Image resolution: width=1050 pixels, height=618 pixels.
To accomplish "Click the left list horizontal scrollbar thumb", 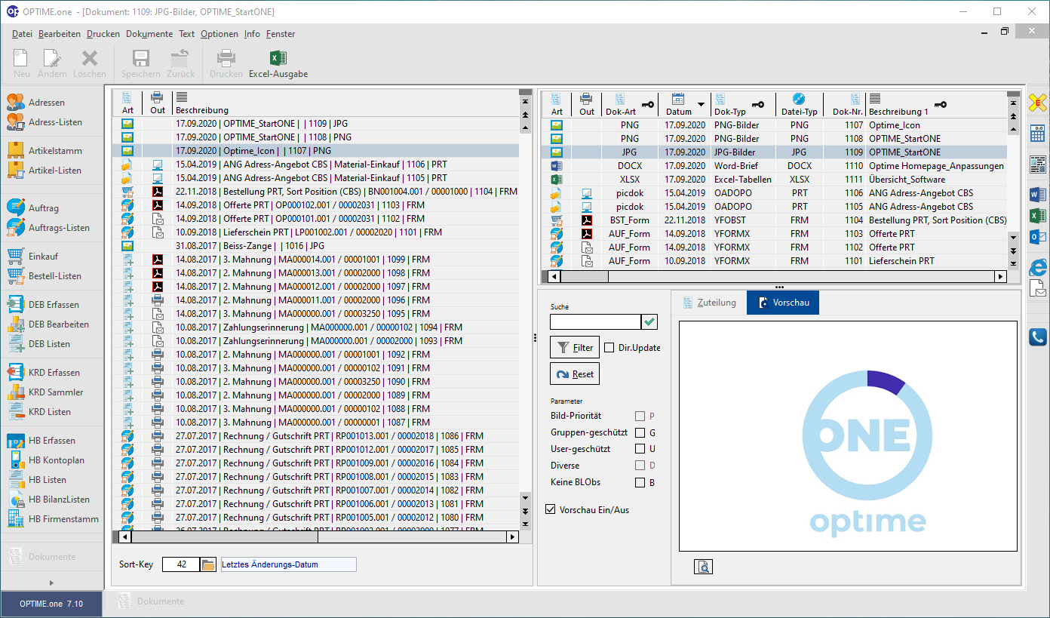I will tap(224, 537).
